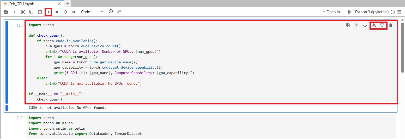Delete the cell with the trash icon
The width and height of the screenshot is (405, 140).
point(391,25)
